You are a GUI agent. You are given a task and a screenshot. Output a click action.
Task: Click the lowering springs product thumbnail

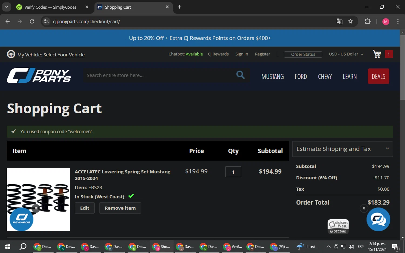(38, 200)
